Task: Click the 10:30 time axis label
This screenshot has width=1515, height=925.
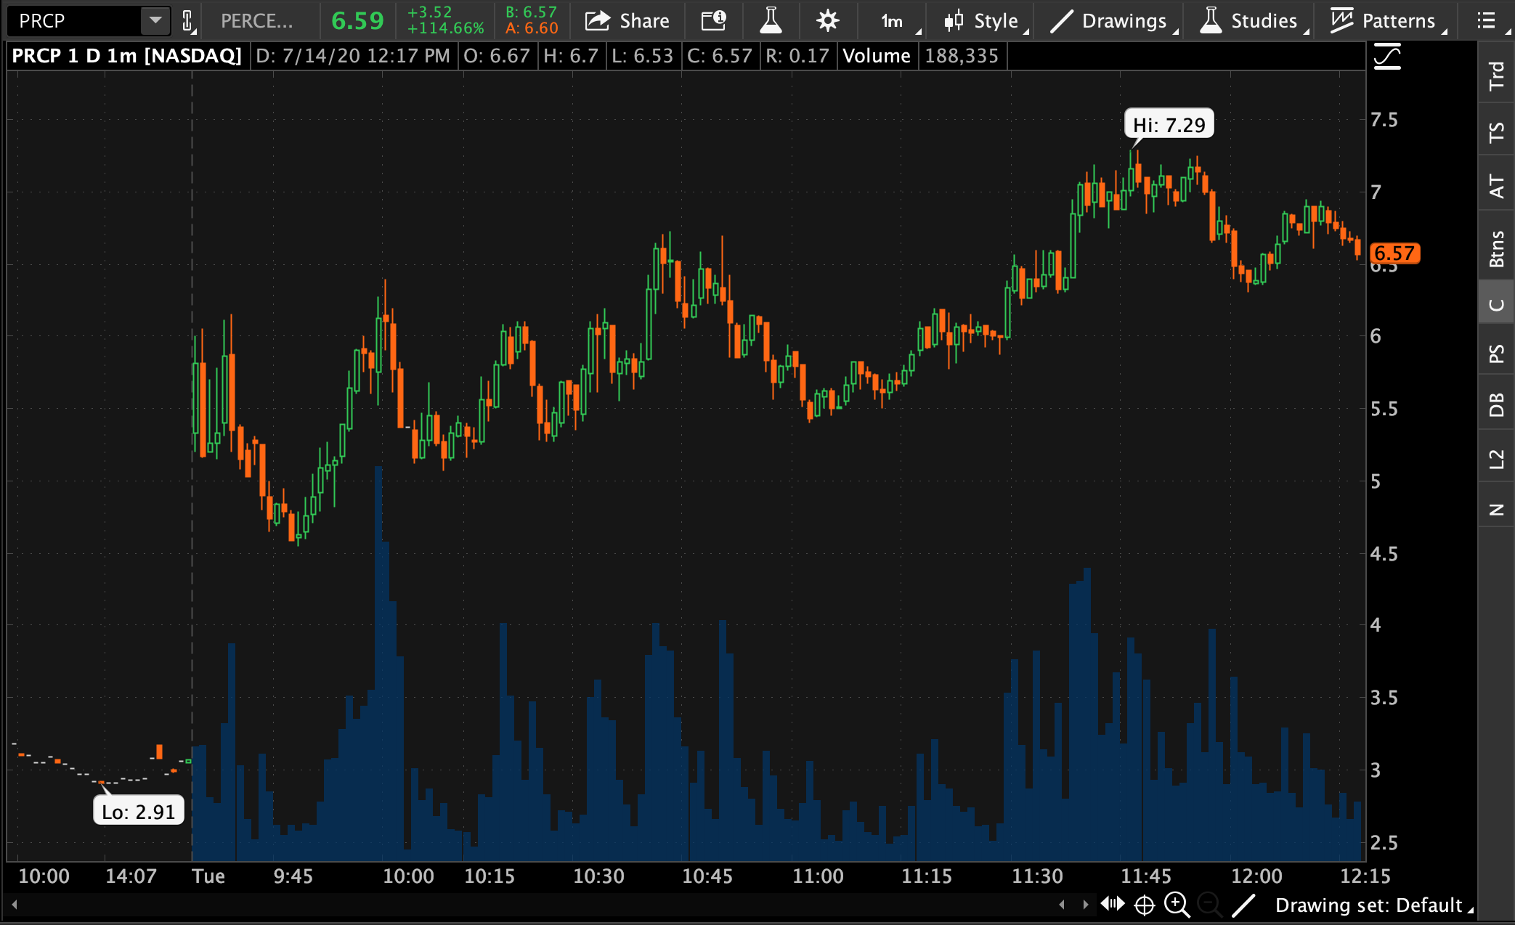Action: [x=598, y=876]
